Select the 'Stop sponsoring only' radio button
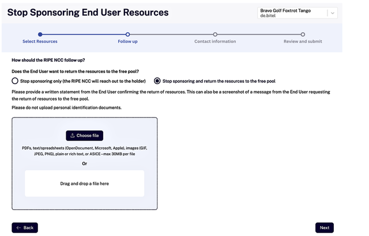This screenshot has width=369, height=236. [x=16, y=81]
